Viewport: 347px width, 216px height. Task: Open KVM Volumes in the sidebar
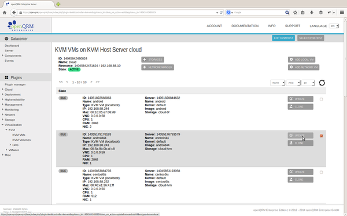21,140
